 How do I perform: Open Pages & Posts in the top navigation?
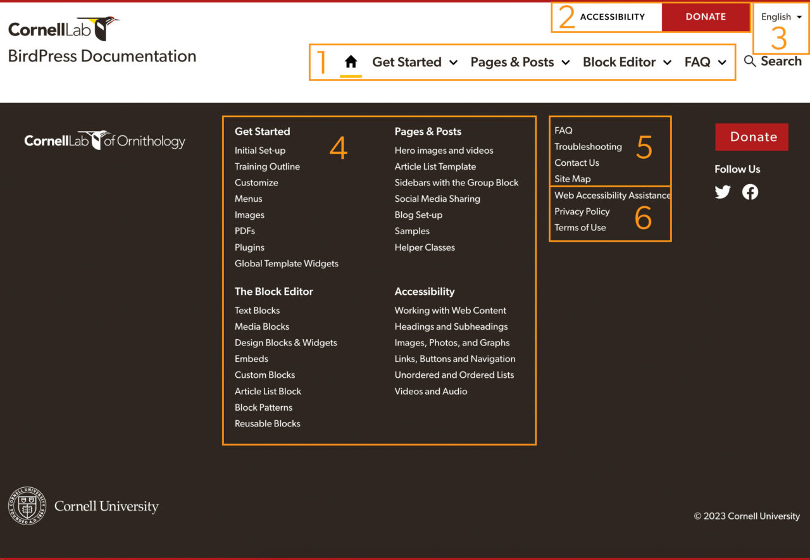[x=512, y=62]
